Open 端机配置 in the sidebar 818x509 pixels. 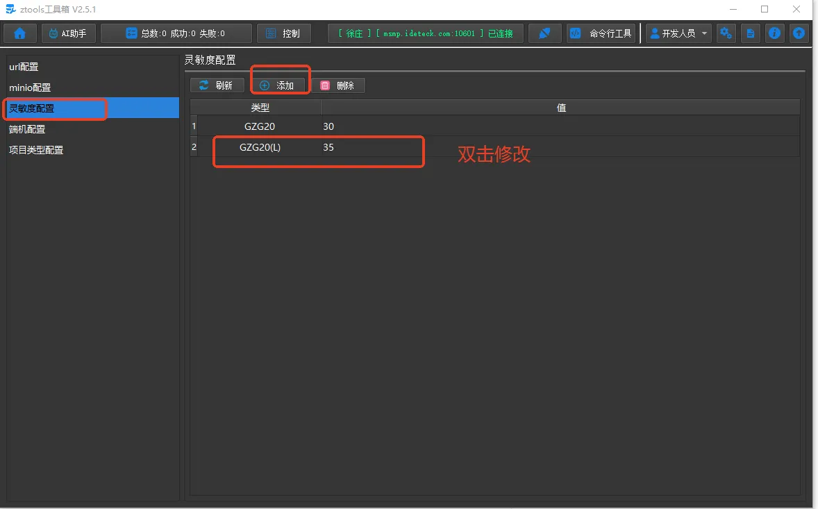pyautogui.click(x=27, y=129)
